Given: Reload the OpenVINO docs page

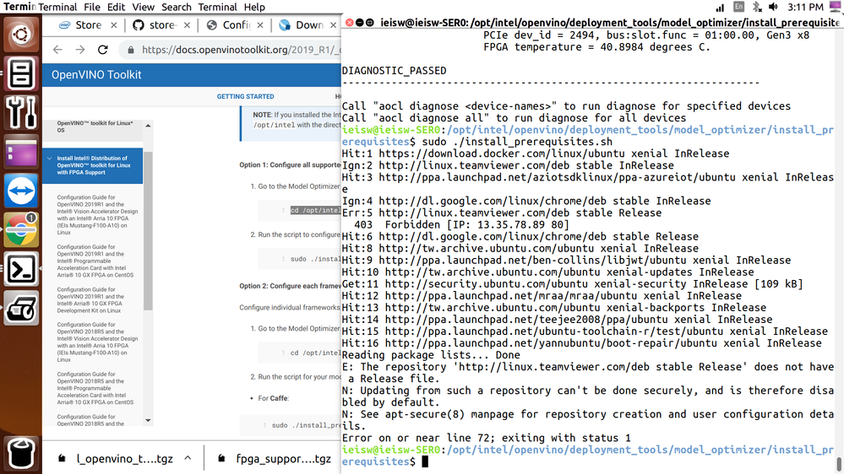Looking at the screenshot, I should tap(103, 50).
